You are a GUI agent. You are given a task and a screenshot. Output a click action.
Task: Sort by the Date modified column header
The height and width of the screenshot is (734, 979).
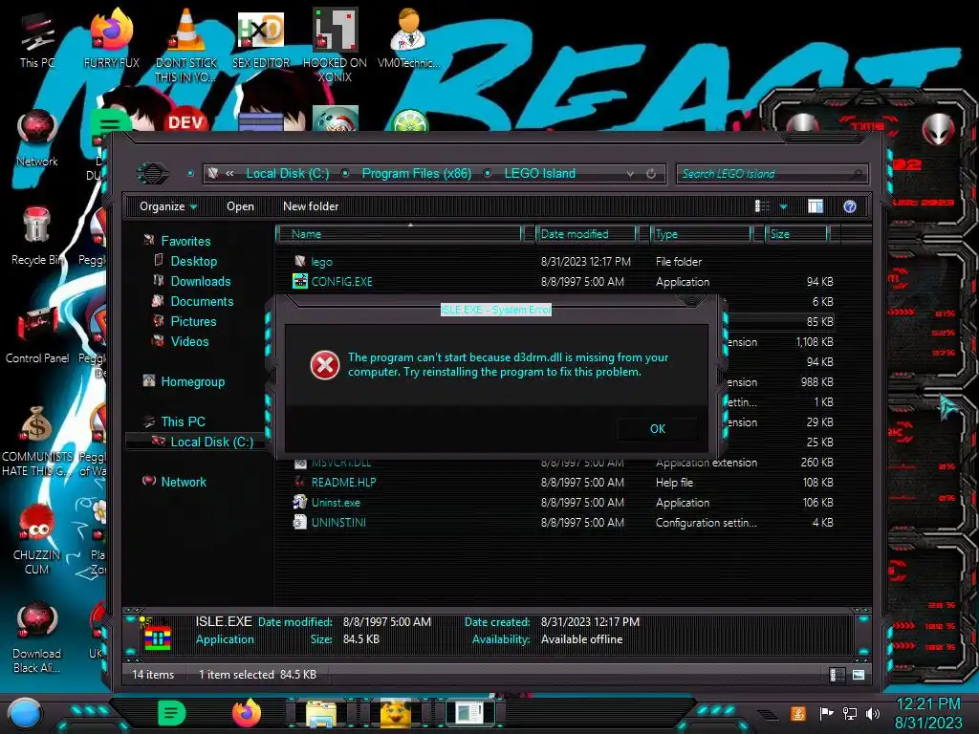coord(586,234)
